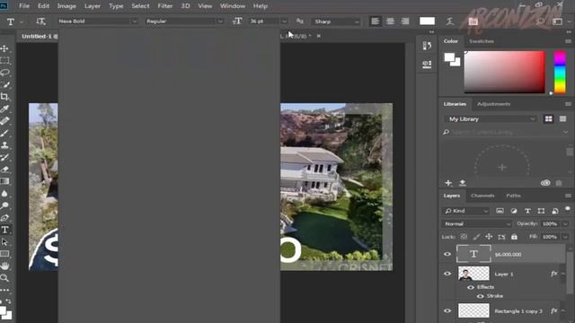This screenshot has height=323, width=575.
Task: Filter layers by shape layers
Action: coord(541,211)
